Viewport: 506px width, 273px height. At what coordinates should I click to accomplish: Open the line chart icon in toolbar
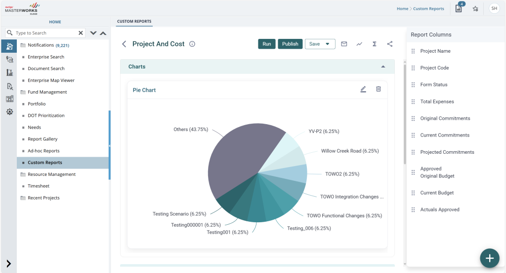click(x=359, y=44)
